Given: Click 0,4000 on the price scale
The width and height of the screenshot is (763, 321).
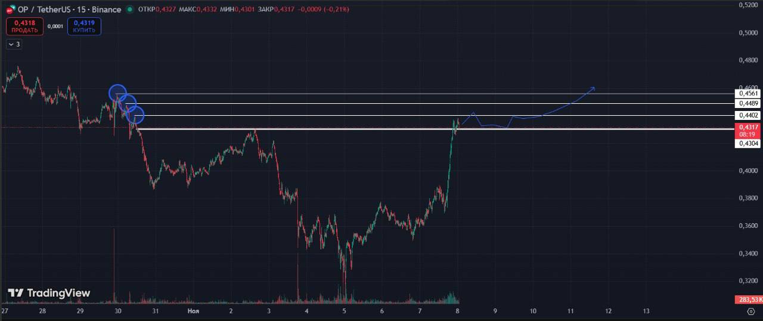Looking at the screenshot, I should point(749,171).
